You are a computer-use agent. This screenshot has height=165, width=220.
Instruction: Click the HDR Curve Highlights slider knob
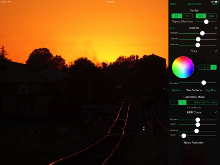click(x=198, y=120)
